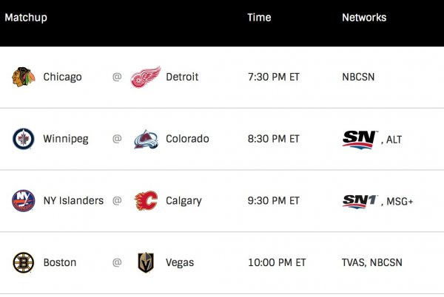The width and height of the screenshot is (444, 297).
Task: Click the Detroit Red Wings logo
Action: point(146,77)
